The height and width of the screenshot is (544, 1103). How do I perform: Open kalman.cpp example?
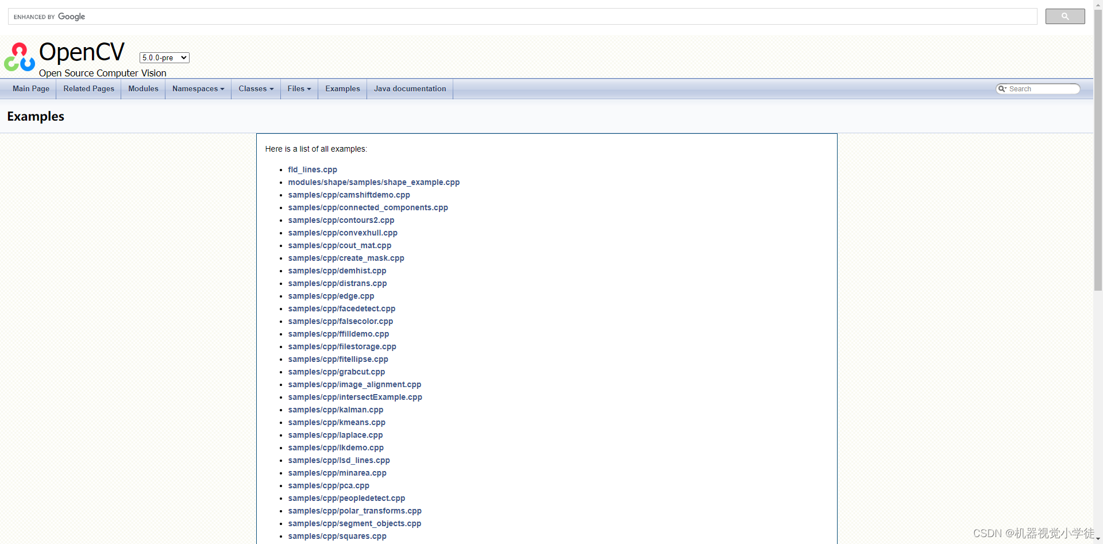coord(336,410)
